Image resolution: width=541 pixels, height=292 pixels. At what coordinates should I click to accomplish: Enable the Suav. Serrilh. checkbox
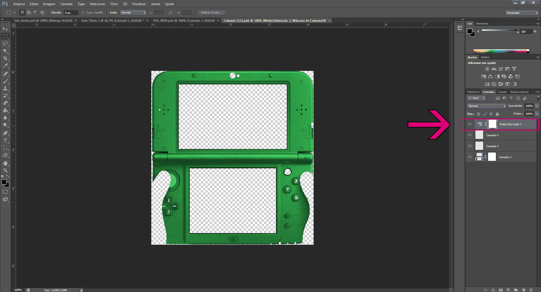tap(83, 13)
